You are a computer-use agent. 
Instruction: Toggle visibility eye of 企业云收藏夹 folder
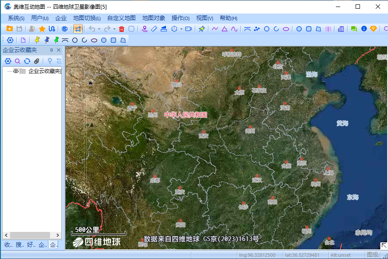pos(15,71)
